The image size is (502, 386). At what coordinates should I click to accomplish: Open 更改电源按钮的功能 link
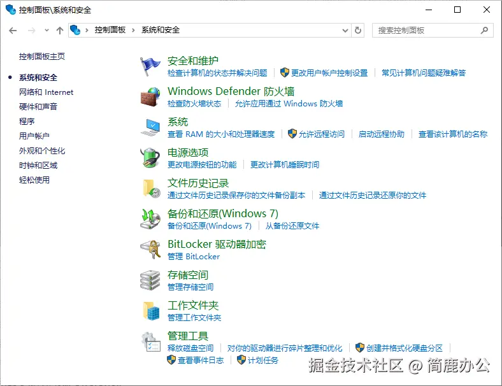(202, 164)
